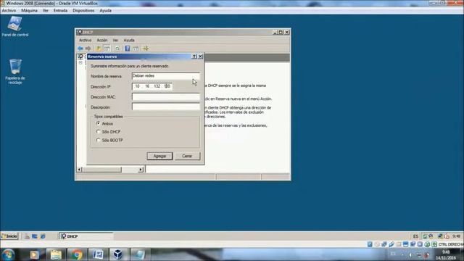Click the third quick launch icon beside Inicio
The height and width of the screenshot is (261, 464).
coord(43,236)
